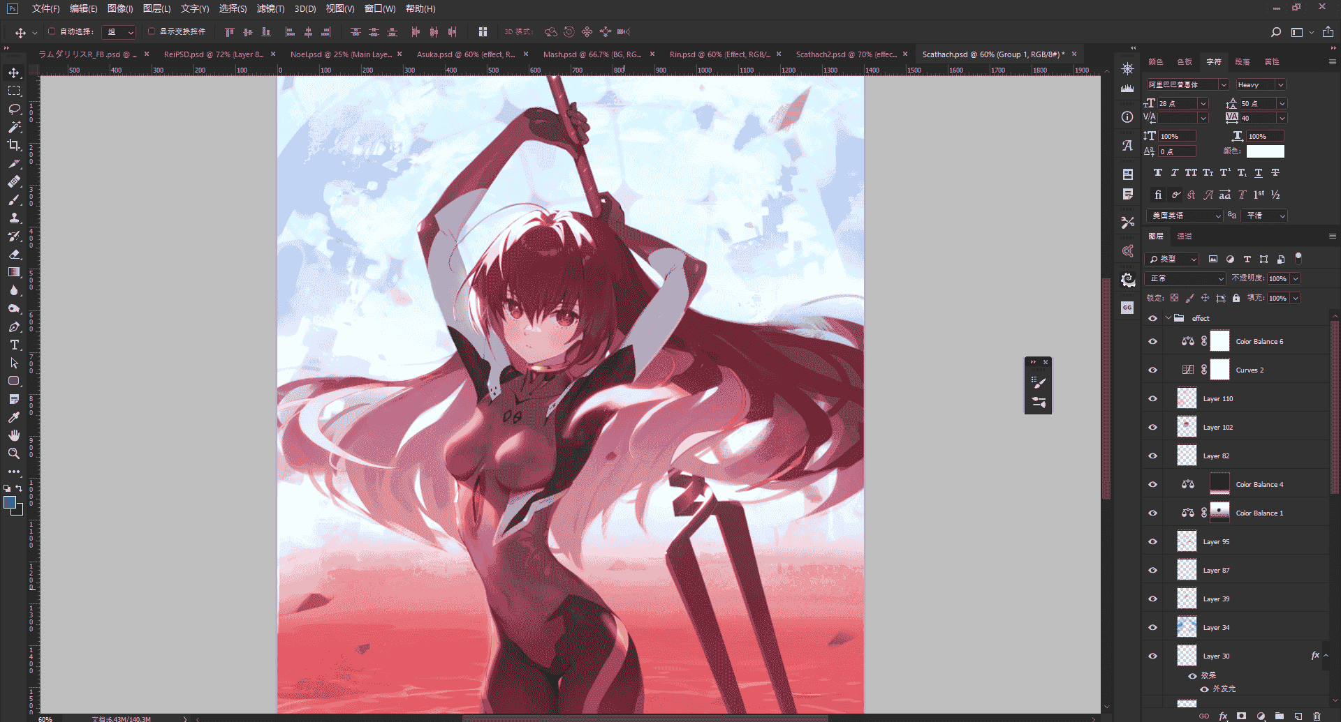
Task: Click the Faux Bold text style icon
Action: tap(1158, 172)
